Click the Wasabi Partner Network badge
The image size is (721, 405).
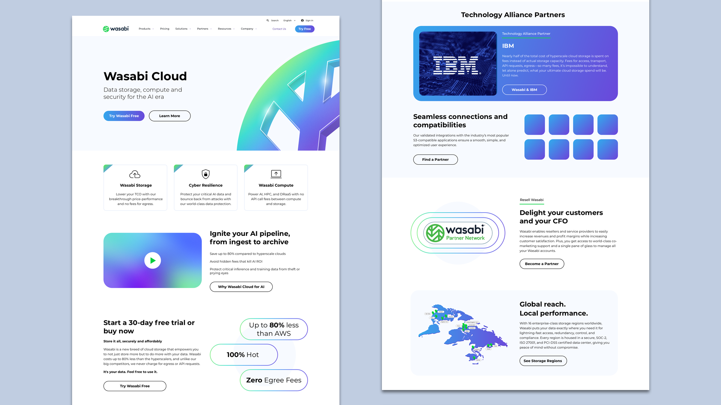click(x=458, y=233)
